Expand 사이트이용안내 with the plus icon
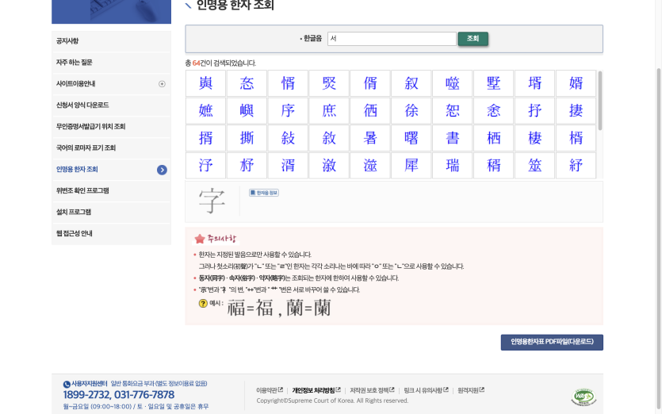662x414 pixels. click(x=162, y=83)
